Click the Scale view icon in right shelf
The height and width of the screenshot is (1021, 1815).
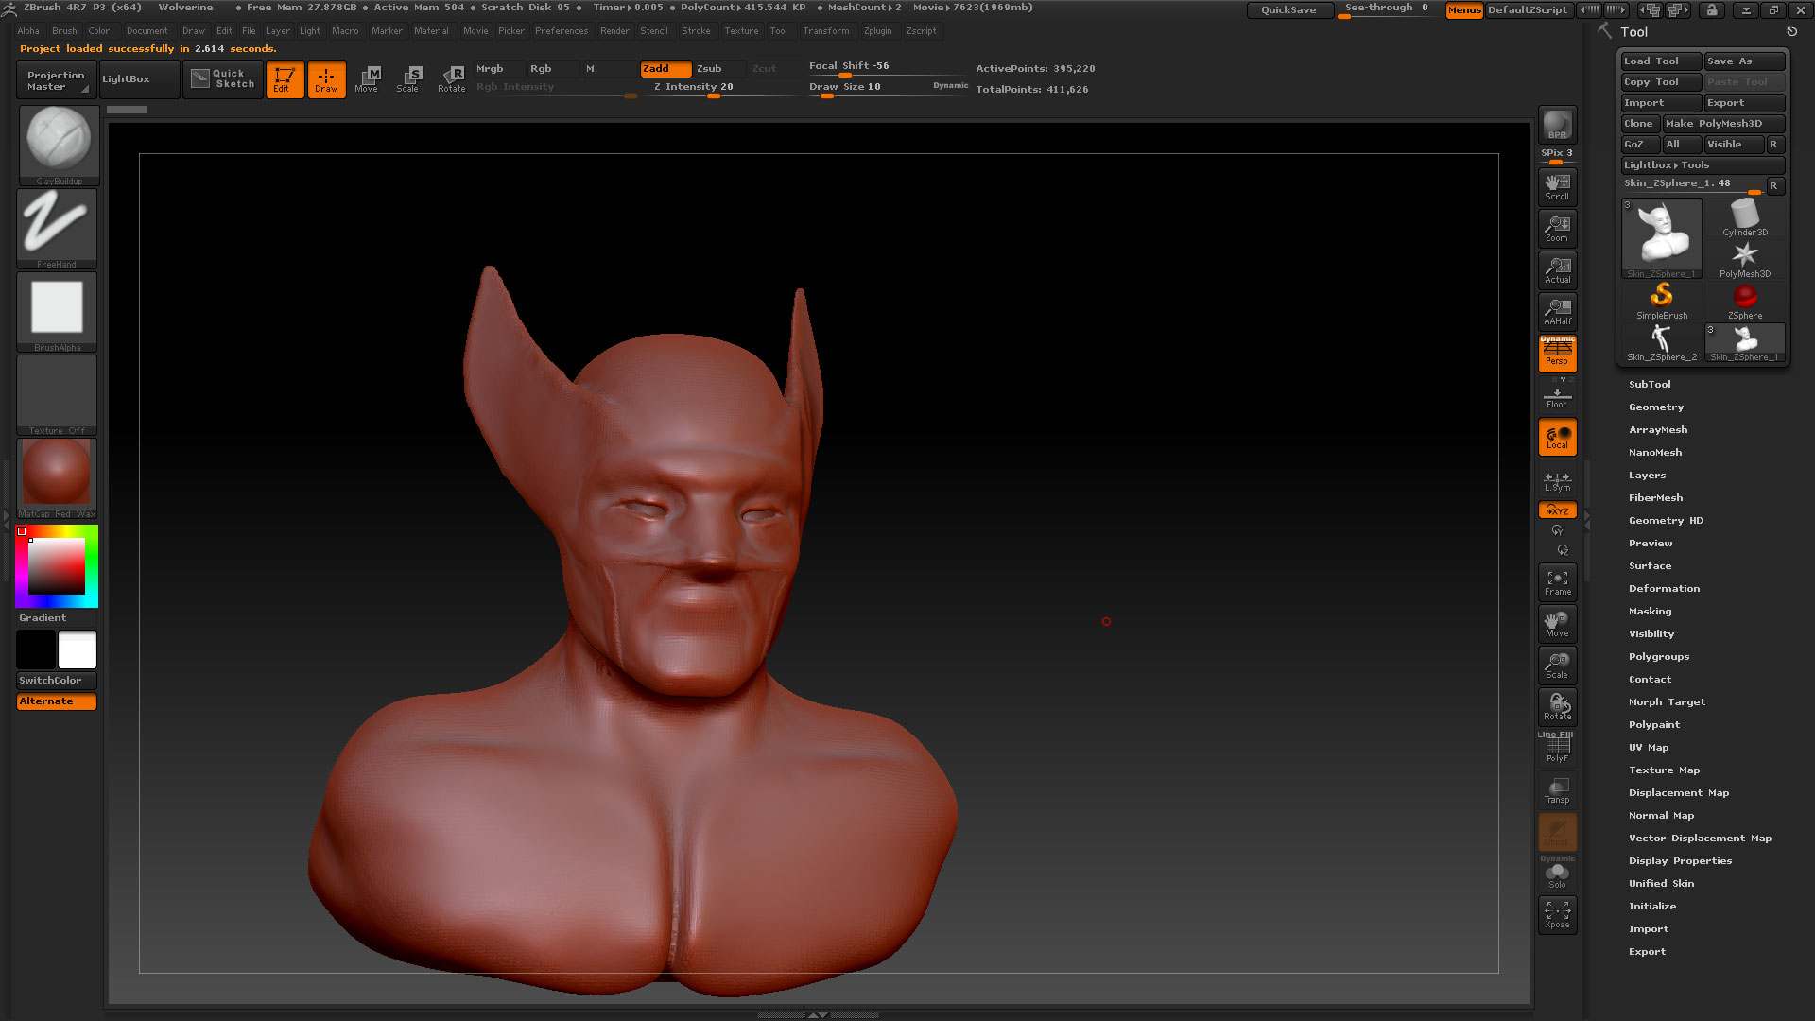[1557, 665]
